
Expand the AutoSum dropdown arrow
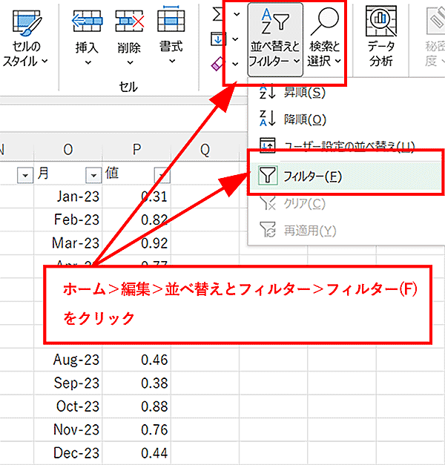pyautogui.click(x=236, y=14)
